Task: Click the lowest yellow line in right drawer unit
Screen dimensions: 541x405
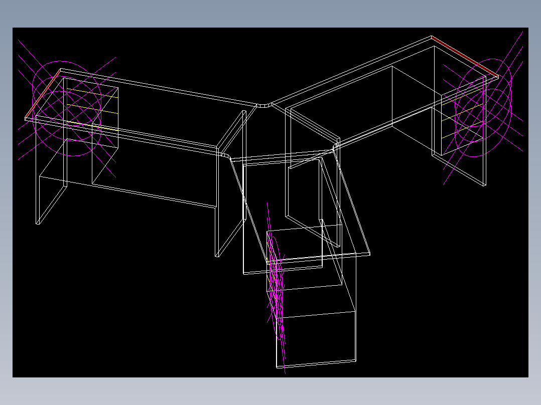Action: click(x=462, y=130)
